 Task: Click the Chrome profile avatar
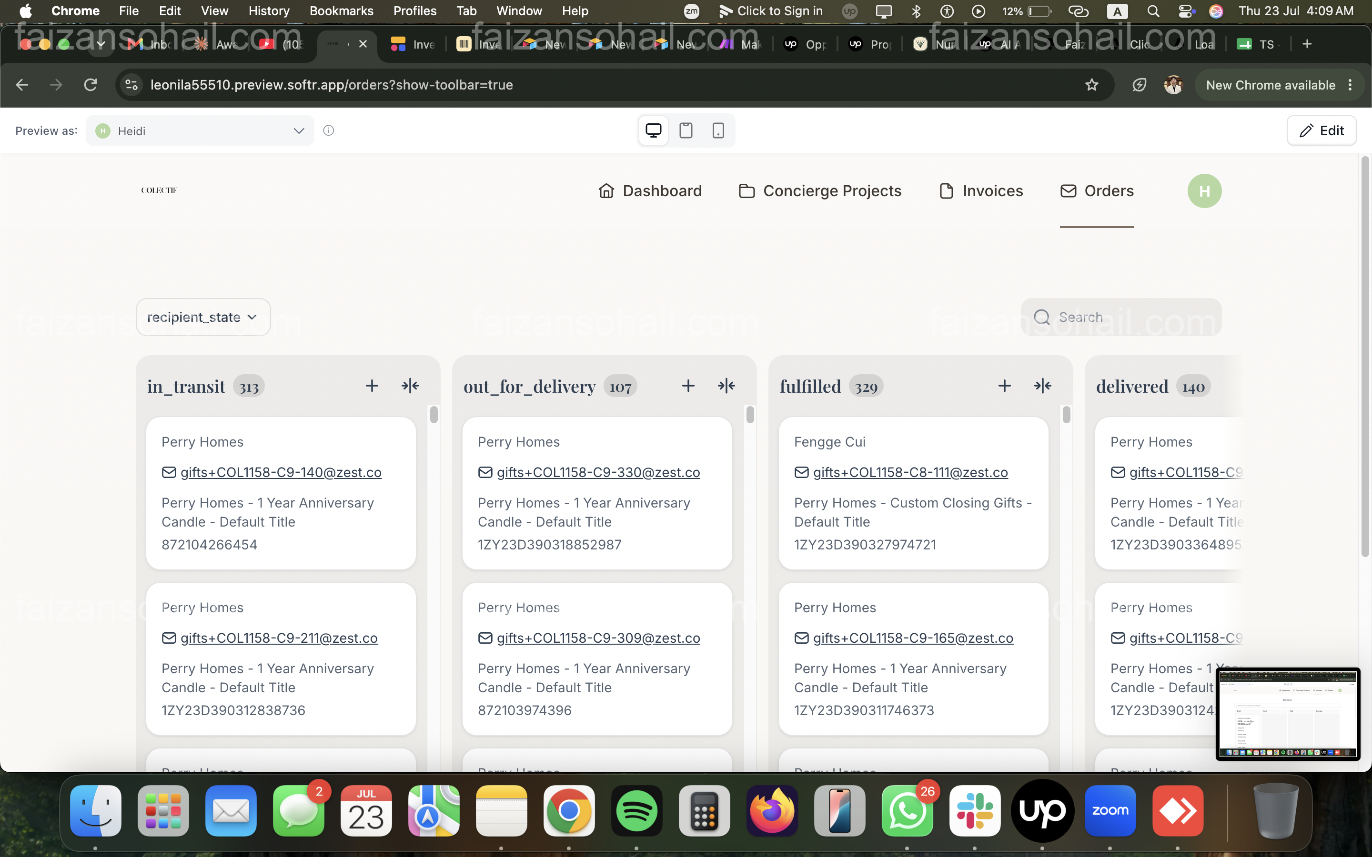click(x=1173, y=85)
